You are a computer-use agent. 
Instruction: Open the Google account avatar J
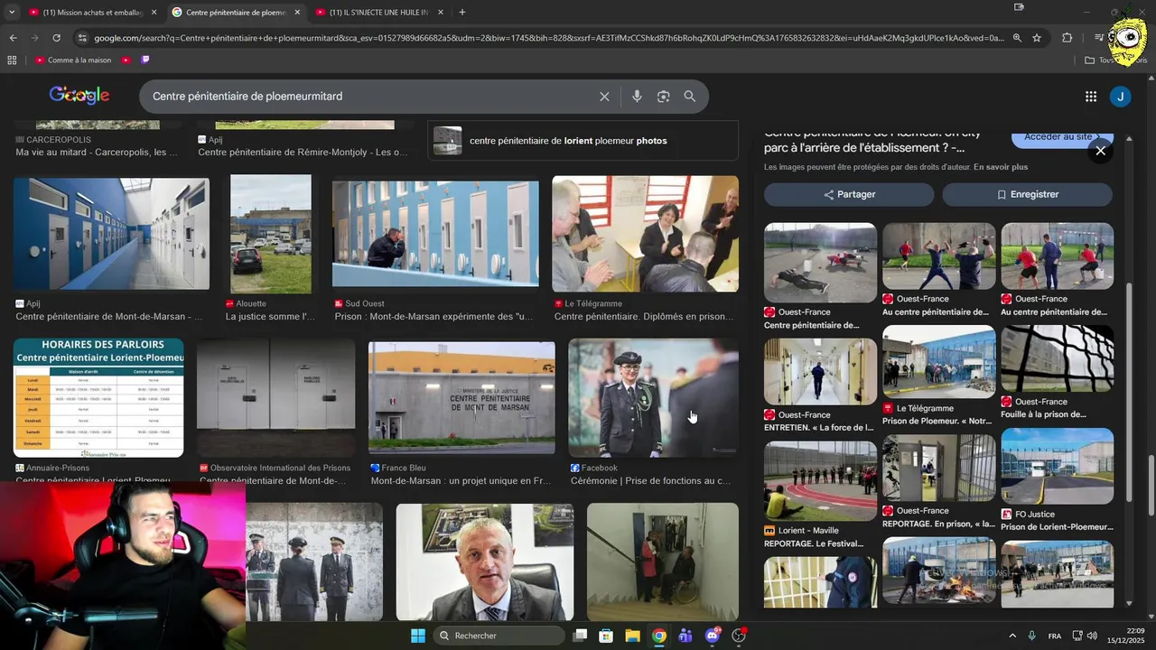coord(1121,97)
